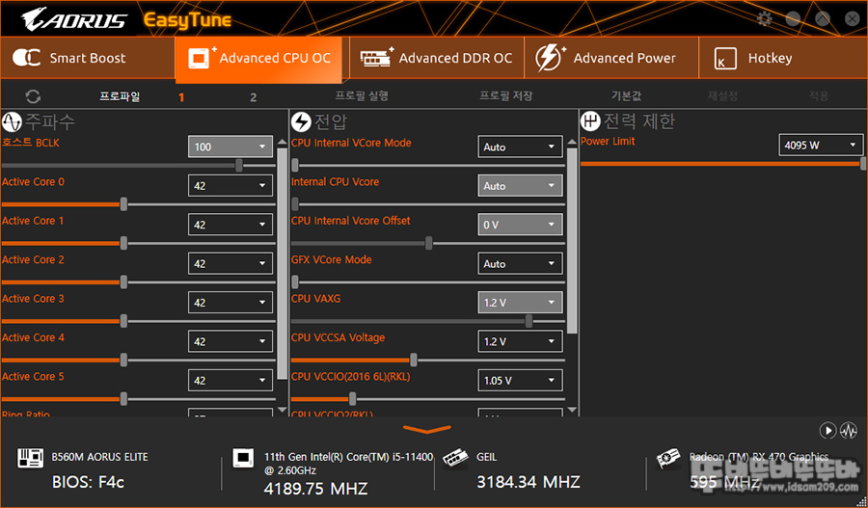This screenshot has height=508, width=868.
Task: Open the CPU VAXG dropdown
Action: tap(520, 302)
